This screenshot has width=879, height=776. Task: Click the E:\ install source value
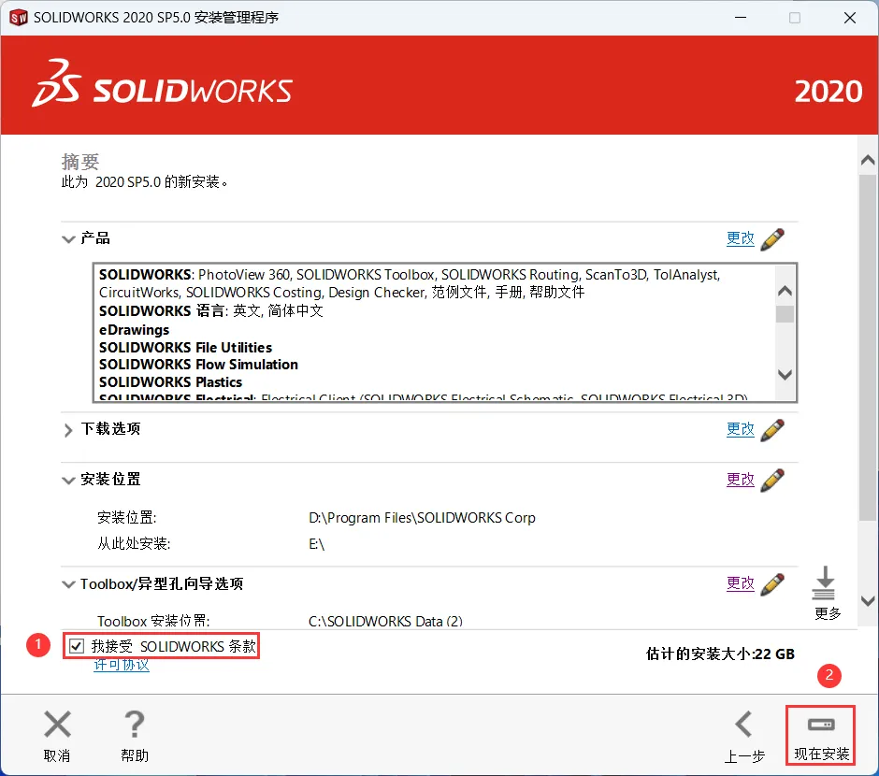(317, 544)
